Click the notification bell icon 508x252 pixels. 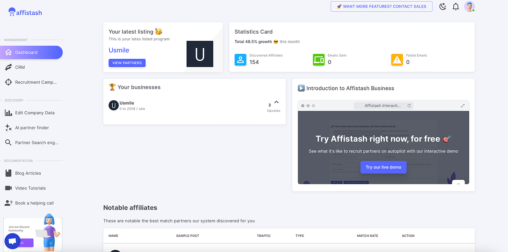click(x=456, y=6)
